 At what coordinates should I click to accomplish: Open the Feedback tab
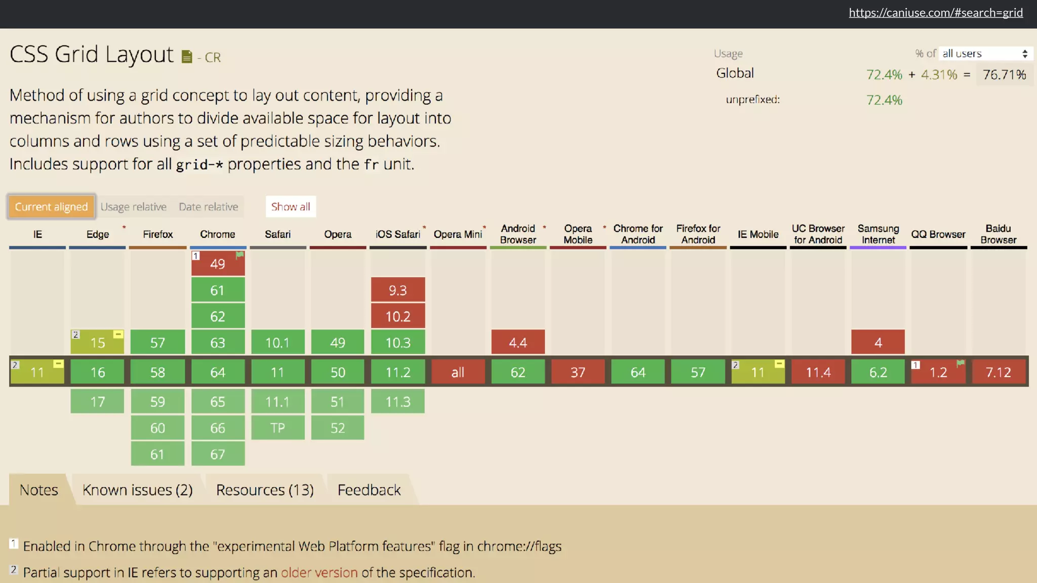click(x=369, y=490)
